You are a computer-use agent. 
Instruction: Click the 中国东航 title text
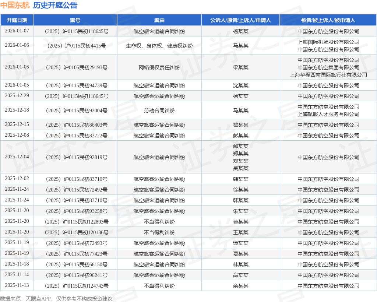(15, 5)
